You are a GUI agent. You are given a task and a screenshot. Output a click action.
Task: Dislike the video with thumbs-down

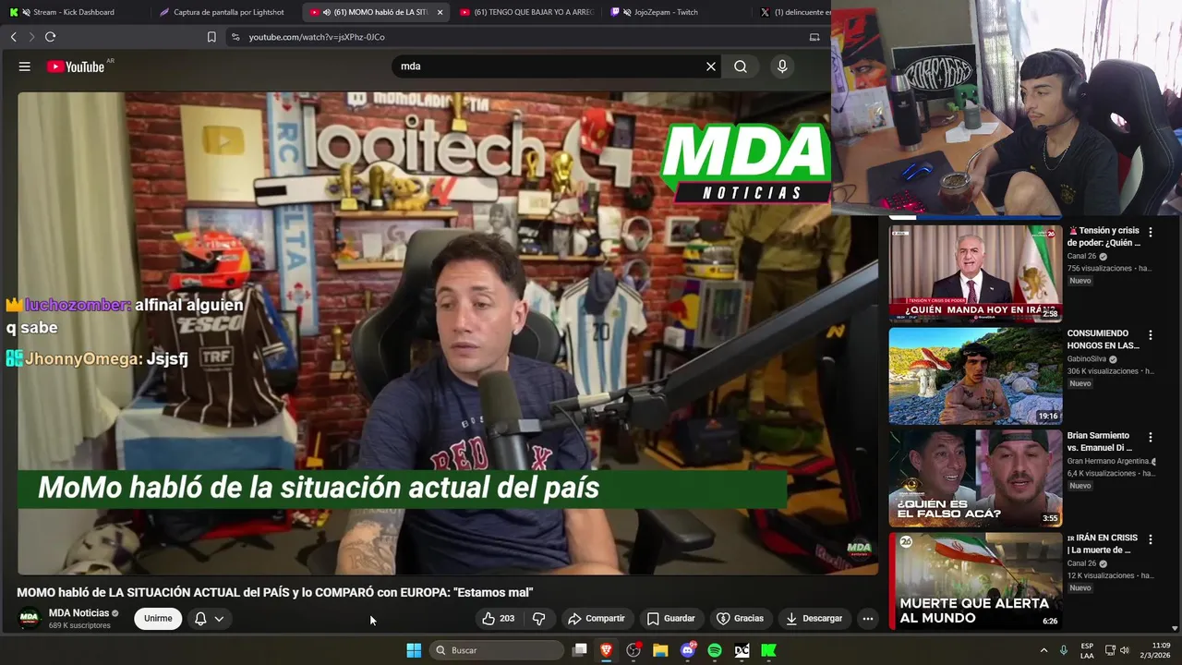click(538, 619)
